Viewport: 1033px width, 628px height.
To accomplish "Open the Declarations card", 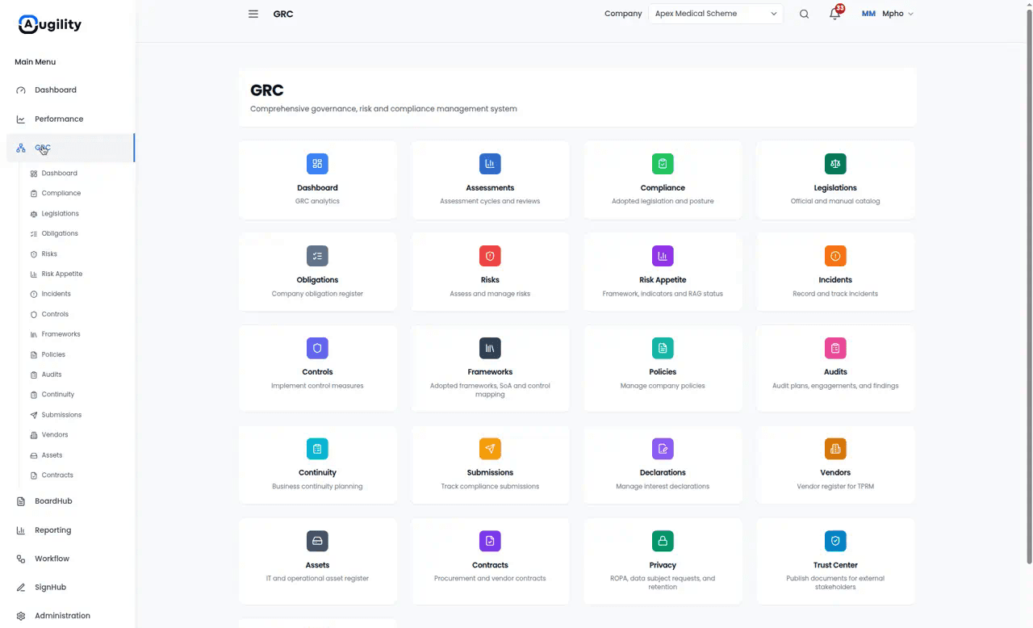I will click(x=663, y=465).
